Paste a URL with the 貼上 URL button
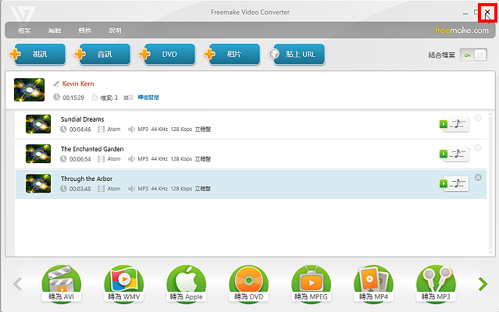The height and width of the screenshot is (312, 499). [298, 54]
